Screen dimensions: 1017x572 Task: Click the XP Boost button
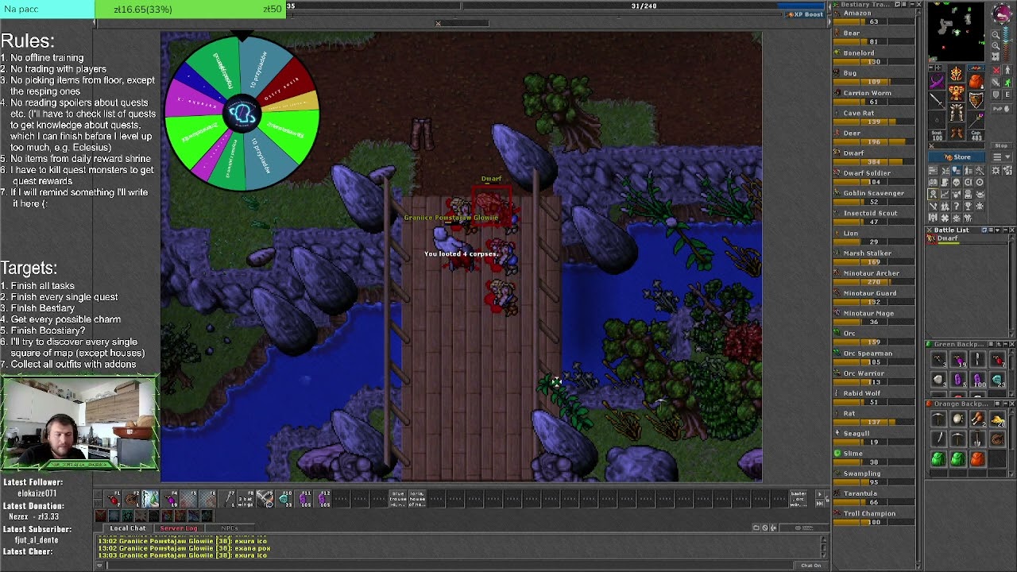coord(805,14)
